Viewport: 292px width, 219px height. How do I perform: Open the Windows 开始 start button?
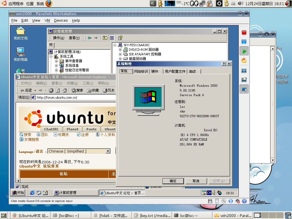coord(18,193)
